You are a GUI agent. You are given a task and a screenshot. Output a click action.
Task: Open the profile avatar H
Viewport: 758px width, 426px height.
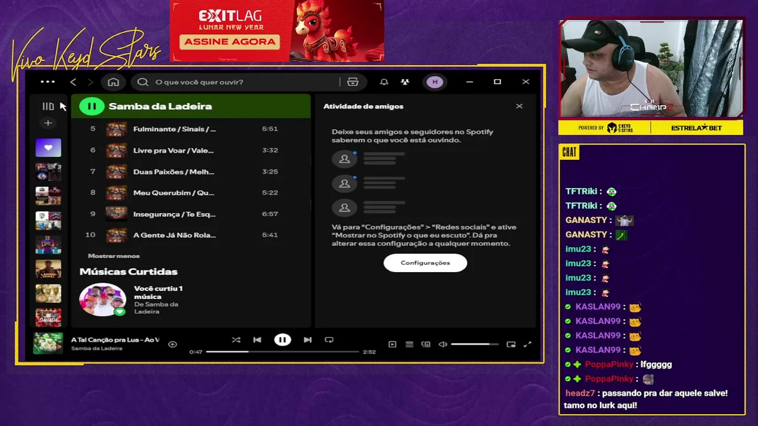[435, 82]
